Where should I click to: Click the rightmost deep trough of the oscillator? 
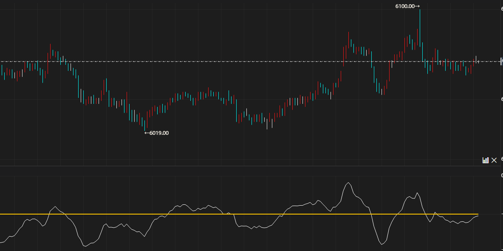point(382,245)
